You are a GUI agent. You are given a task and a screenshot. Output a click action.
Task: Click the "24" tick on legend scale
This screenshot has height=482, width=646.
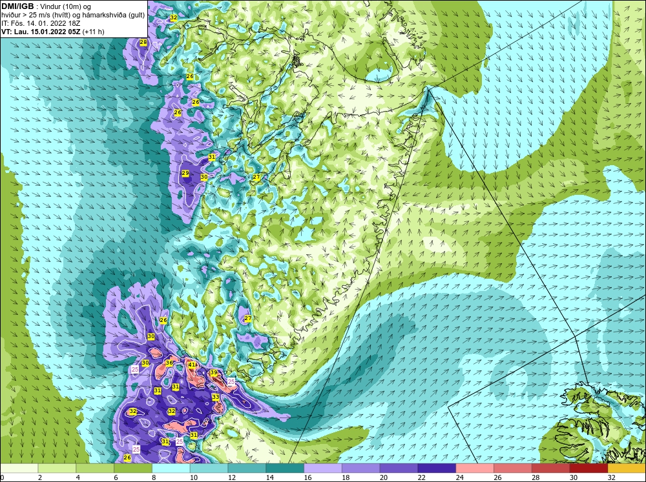pos(460,477)
